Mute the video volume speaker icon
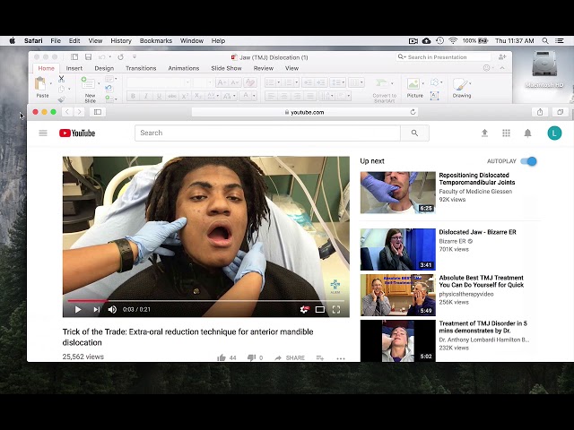The image size is (574, 430). 112,310
